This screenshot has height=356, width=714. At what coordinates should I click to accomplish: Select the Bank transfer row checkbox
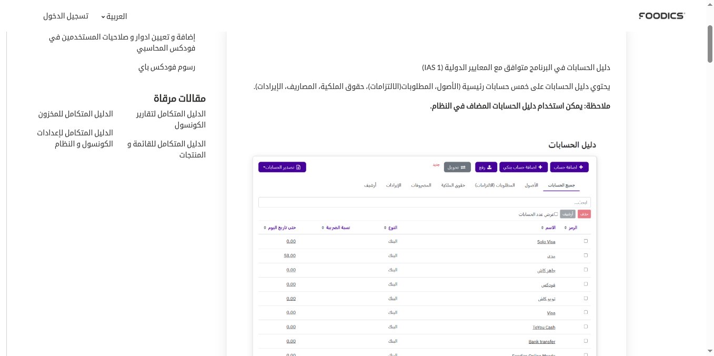coord(586,341)
